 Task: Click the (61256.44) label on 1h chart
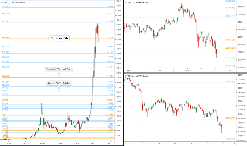230,81
